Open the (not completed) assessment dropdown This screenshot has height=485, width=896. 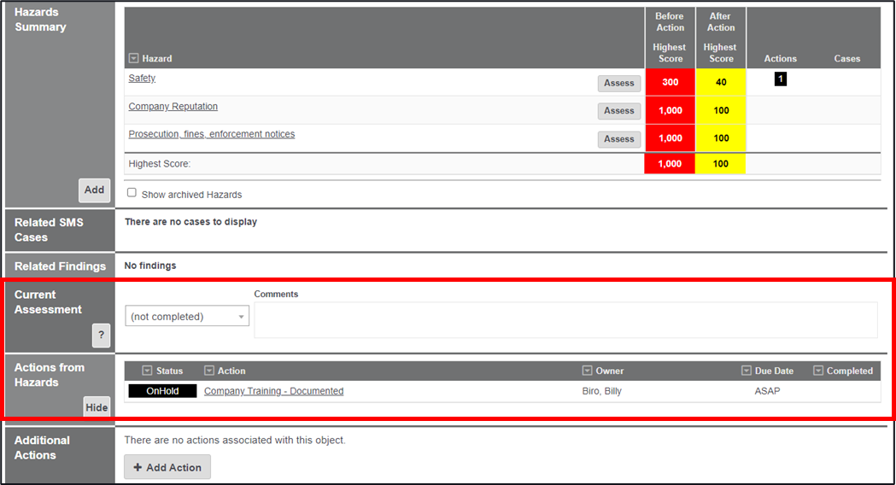186,317
